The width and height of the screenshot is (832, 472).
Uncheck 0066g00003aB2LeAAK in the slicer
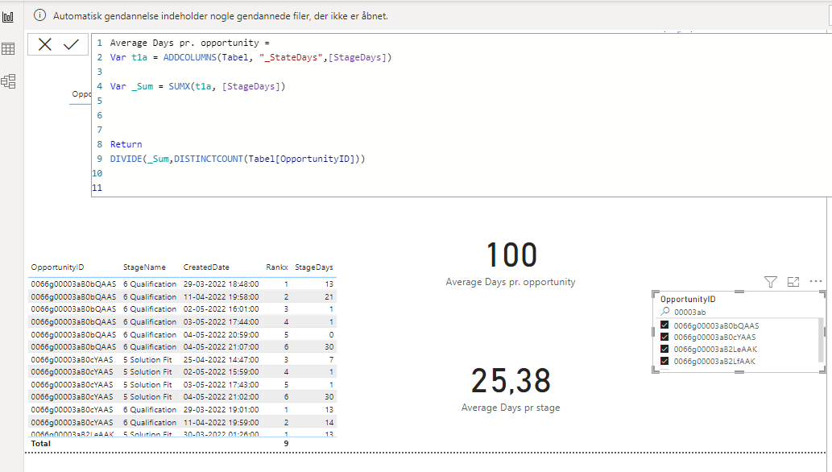click(x=664, y=349)
